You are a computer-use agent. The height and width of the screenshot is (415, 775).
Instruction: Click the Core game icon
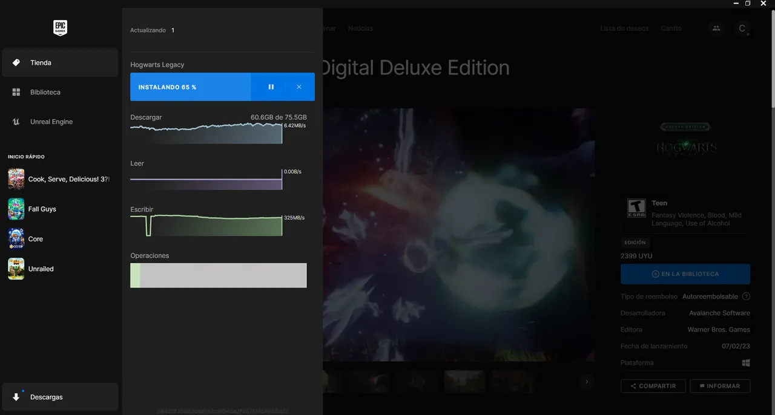pyautogui.click(x=16, y=239)
